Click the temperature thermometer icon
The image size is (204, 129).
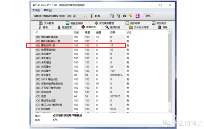pyautogui.click(x=91, y=16)
